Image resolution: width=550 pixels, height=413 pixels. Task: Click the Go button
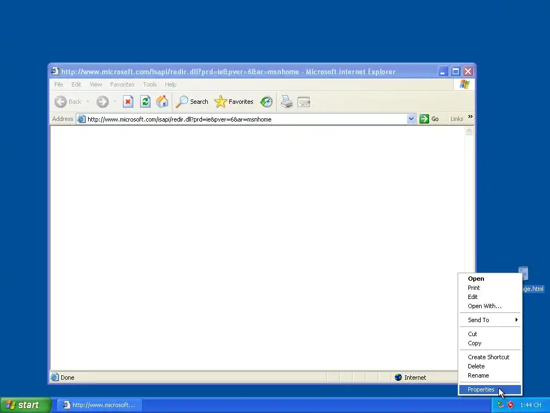pos(429,119)
